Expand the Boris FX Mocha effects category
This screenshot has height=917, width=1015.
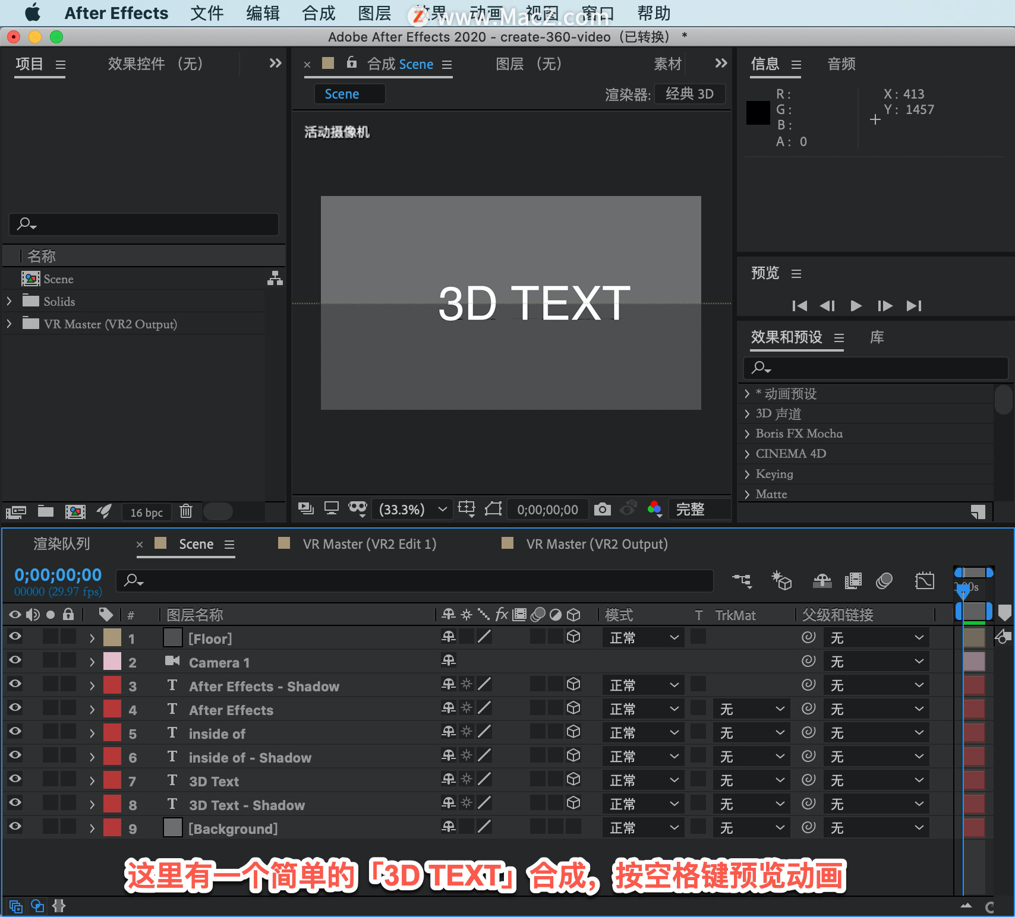tap(747, 434)
